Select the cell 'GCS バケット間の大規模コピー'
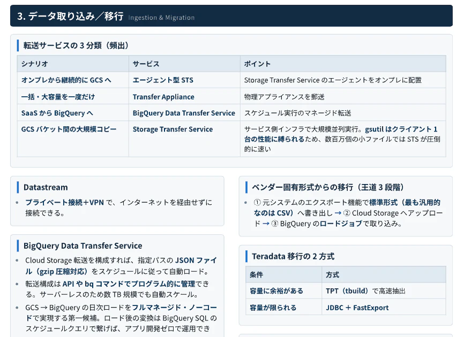Screen dimensions: 456x337 click(73, 139)
